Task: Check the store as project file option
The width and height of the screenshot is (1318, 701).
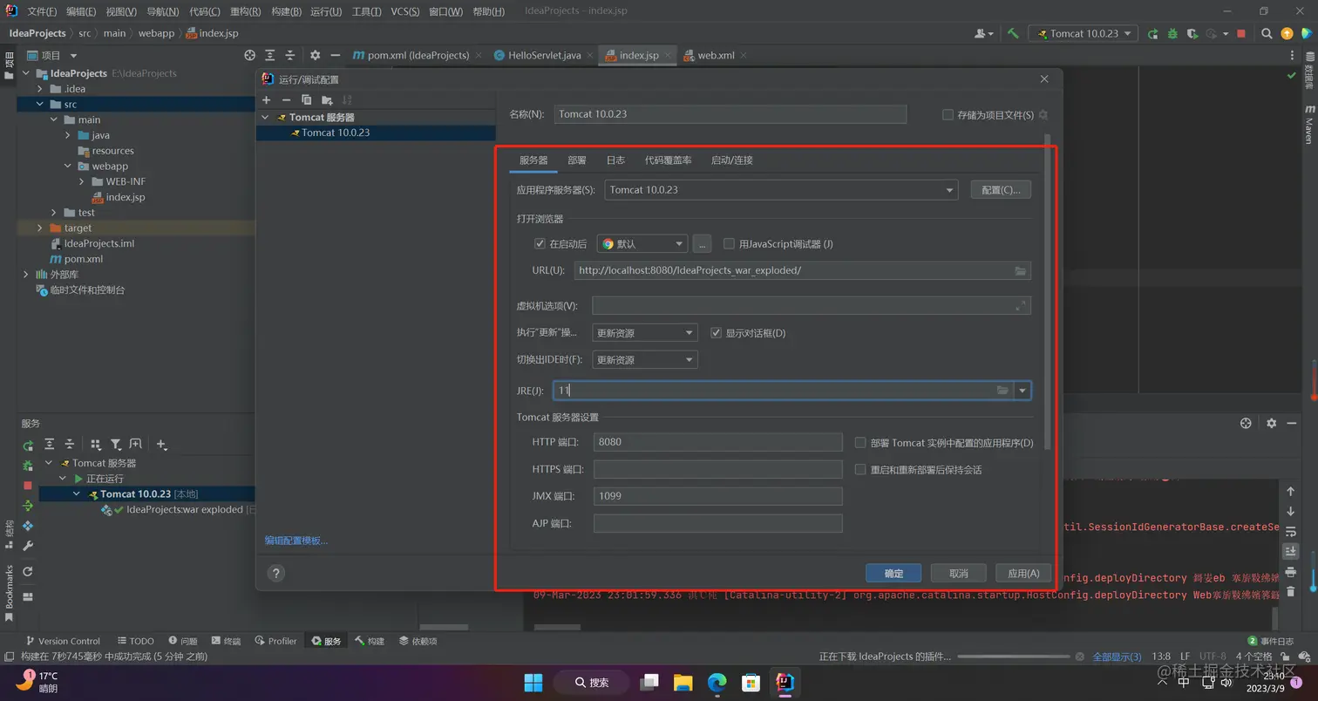Action: tap(948, 115)
